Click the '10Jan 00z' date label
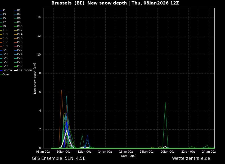Viewport: 225px width, 164px height. click(64, 152)
